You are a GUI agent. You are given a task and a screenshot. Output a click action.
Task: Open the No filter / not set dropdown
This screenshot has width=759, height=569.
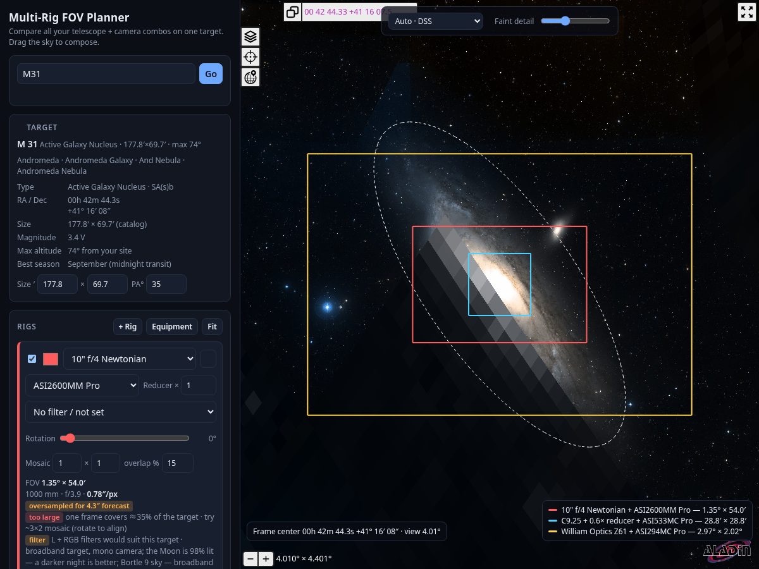tap(121, 412)
